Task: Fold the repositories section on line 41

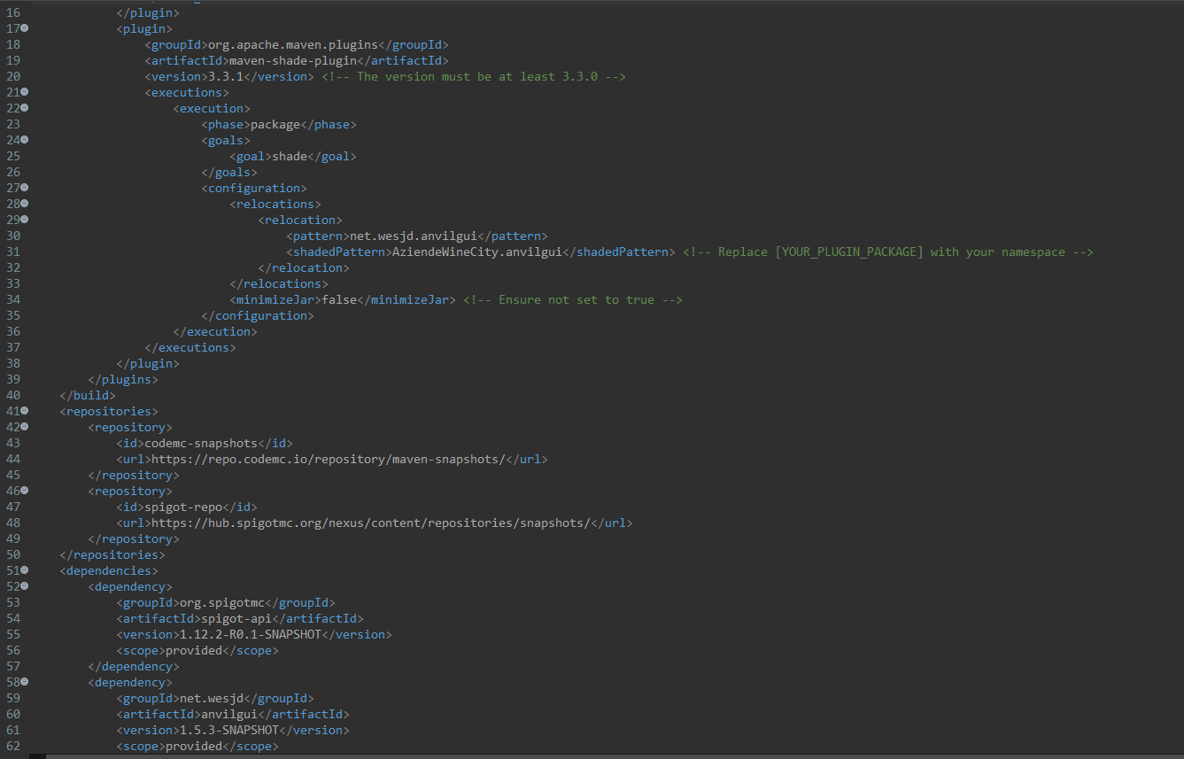Action: click(x=25, y=411)
